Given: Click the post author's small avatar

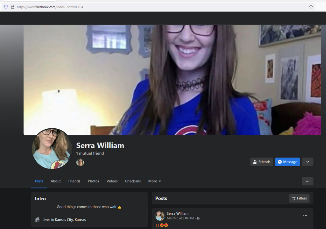Looking at the screenshot, I should [160, 216].
